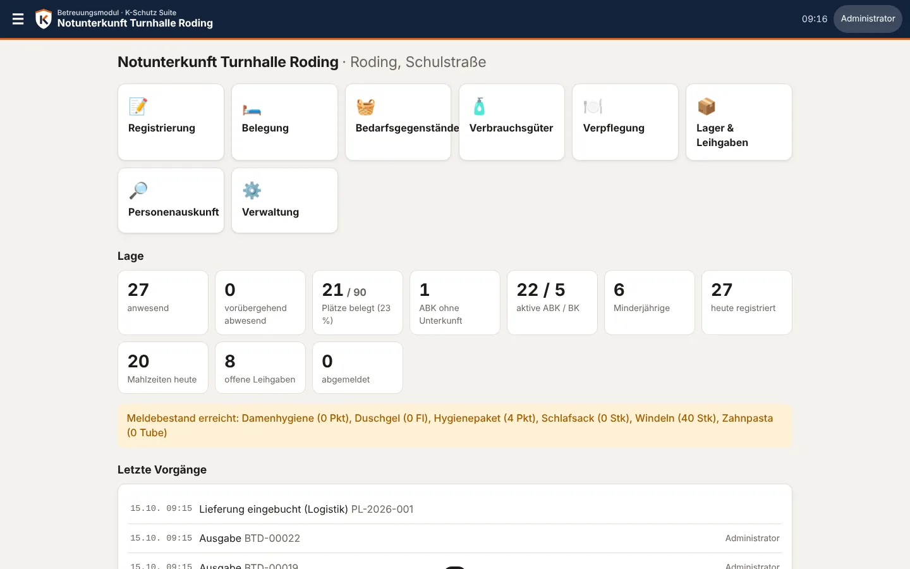Click the ABK ohne Unterkunft card
This screenshot has width=910, height=569.
(x=455, y=302)
